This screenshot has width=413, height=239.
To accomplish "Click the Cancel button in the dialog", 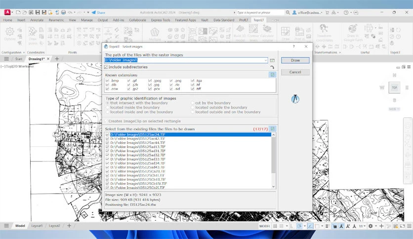I will (295, 72).
